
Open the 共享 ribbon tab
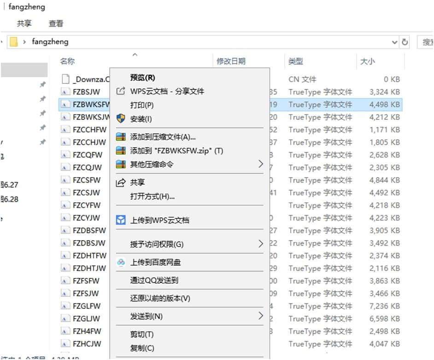[x=24, y=24]
